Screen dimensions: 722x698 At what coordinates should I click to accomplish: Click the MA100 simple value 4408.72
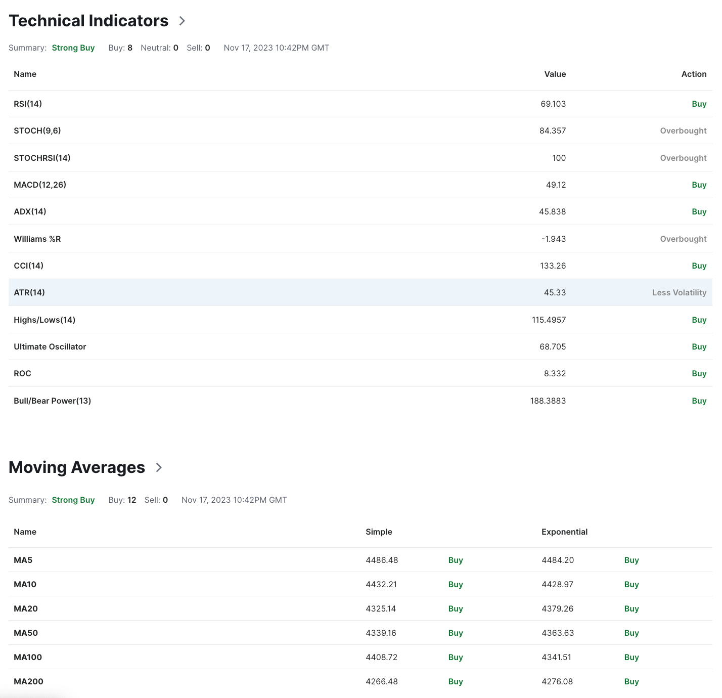point(382,657)
